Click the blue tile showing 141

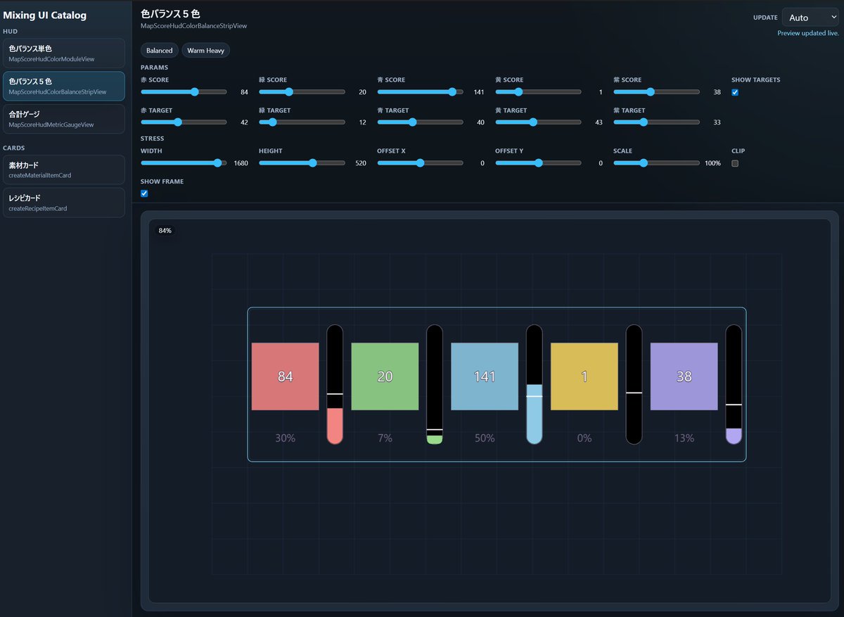coord(485,376)
